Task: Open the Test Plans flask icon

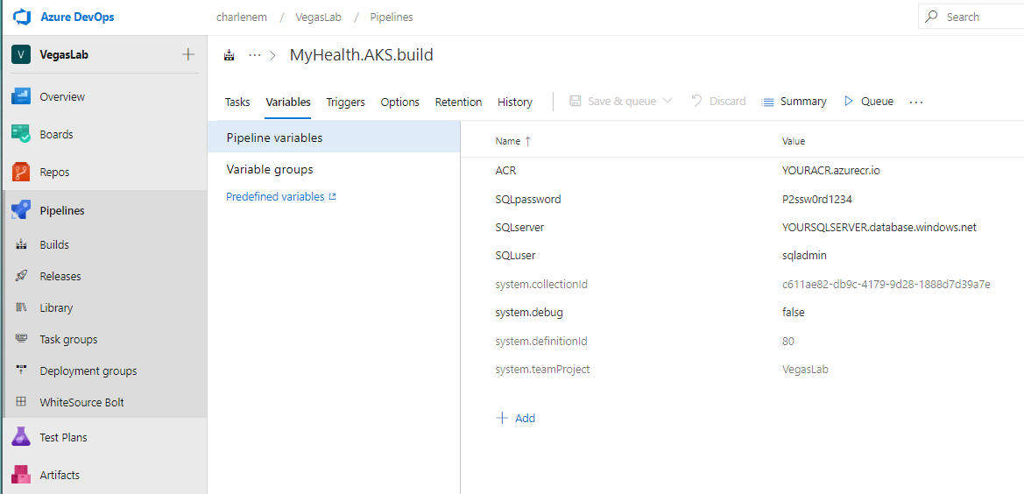Action: click(21, 437)
